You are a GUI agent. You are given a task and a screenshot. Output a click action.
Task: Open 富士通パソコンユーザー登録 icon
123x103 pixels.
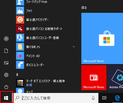(20, 38)
